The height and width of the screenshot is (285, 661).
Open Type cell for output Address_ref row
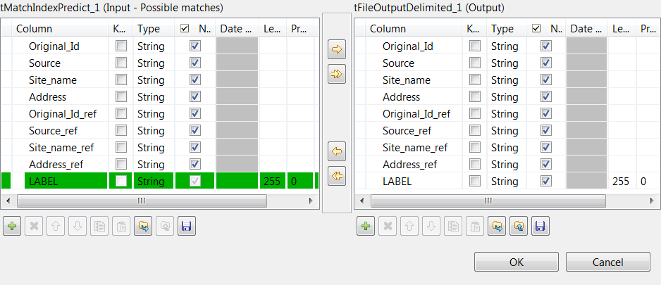(507, 164)
